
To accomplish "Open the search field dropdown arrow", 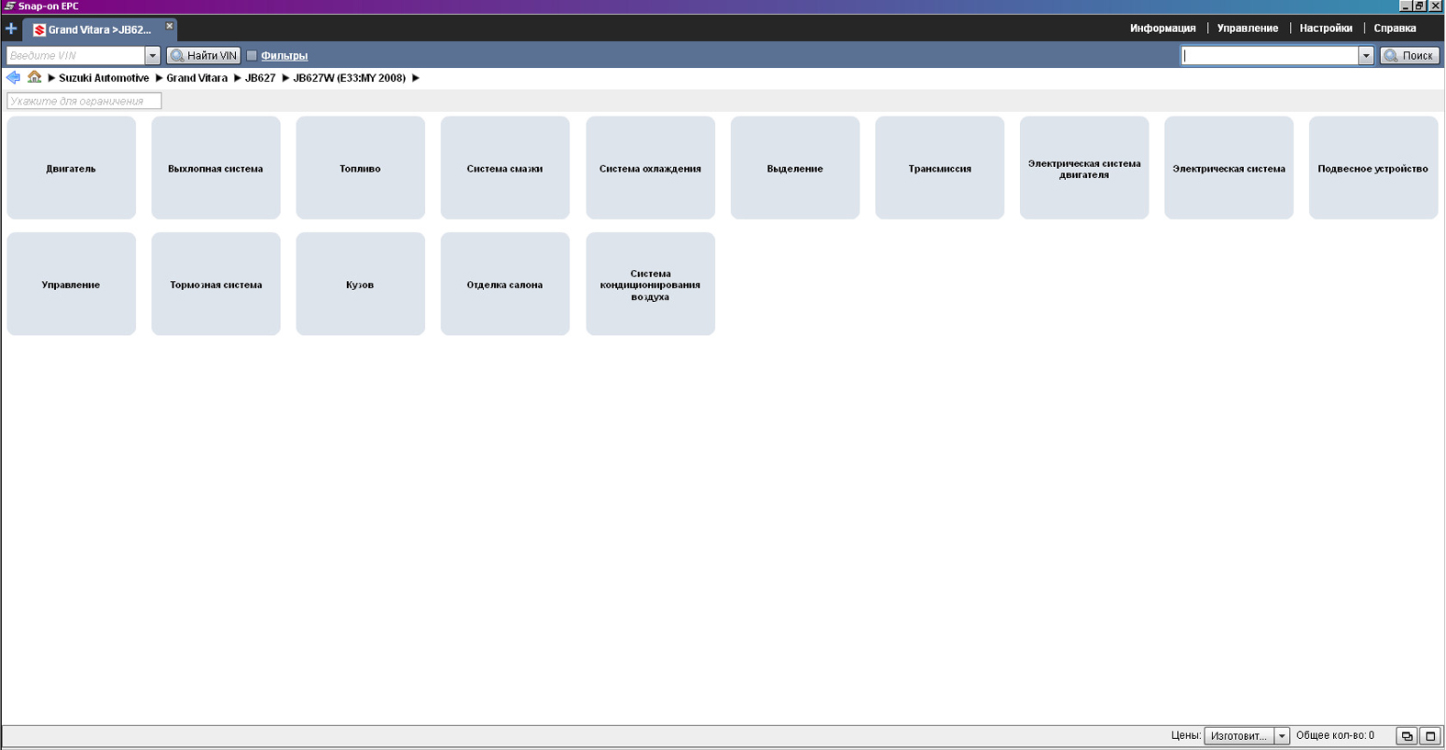I will click(1365, 56).
